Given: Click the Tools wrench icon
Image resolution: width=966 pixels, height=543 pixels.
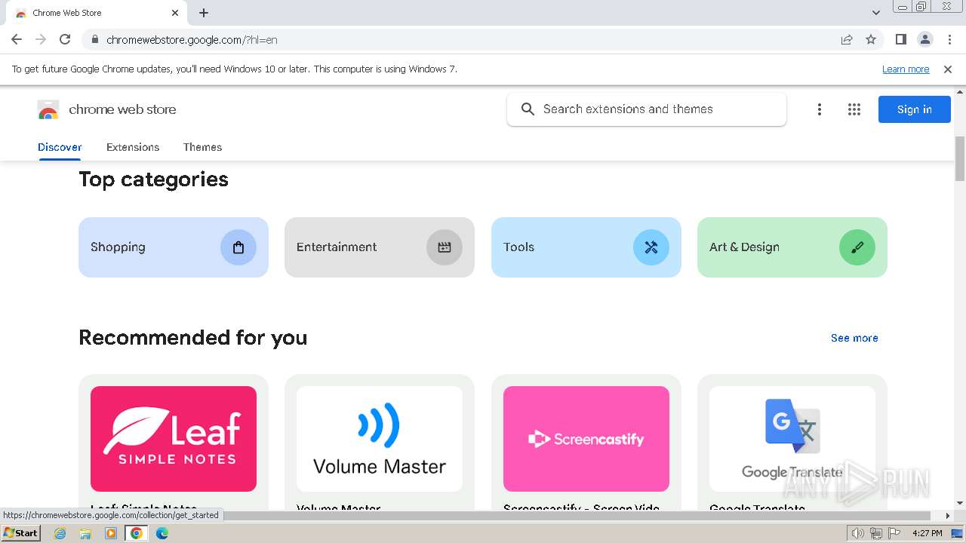Looking at the screenshot, I should click(x=651, y=247).
